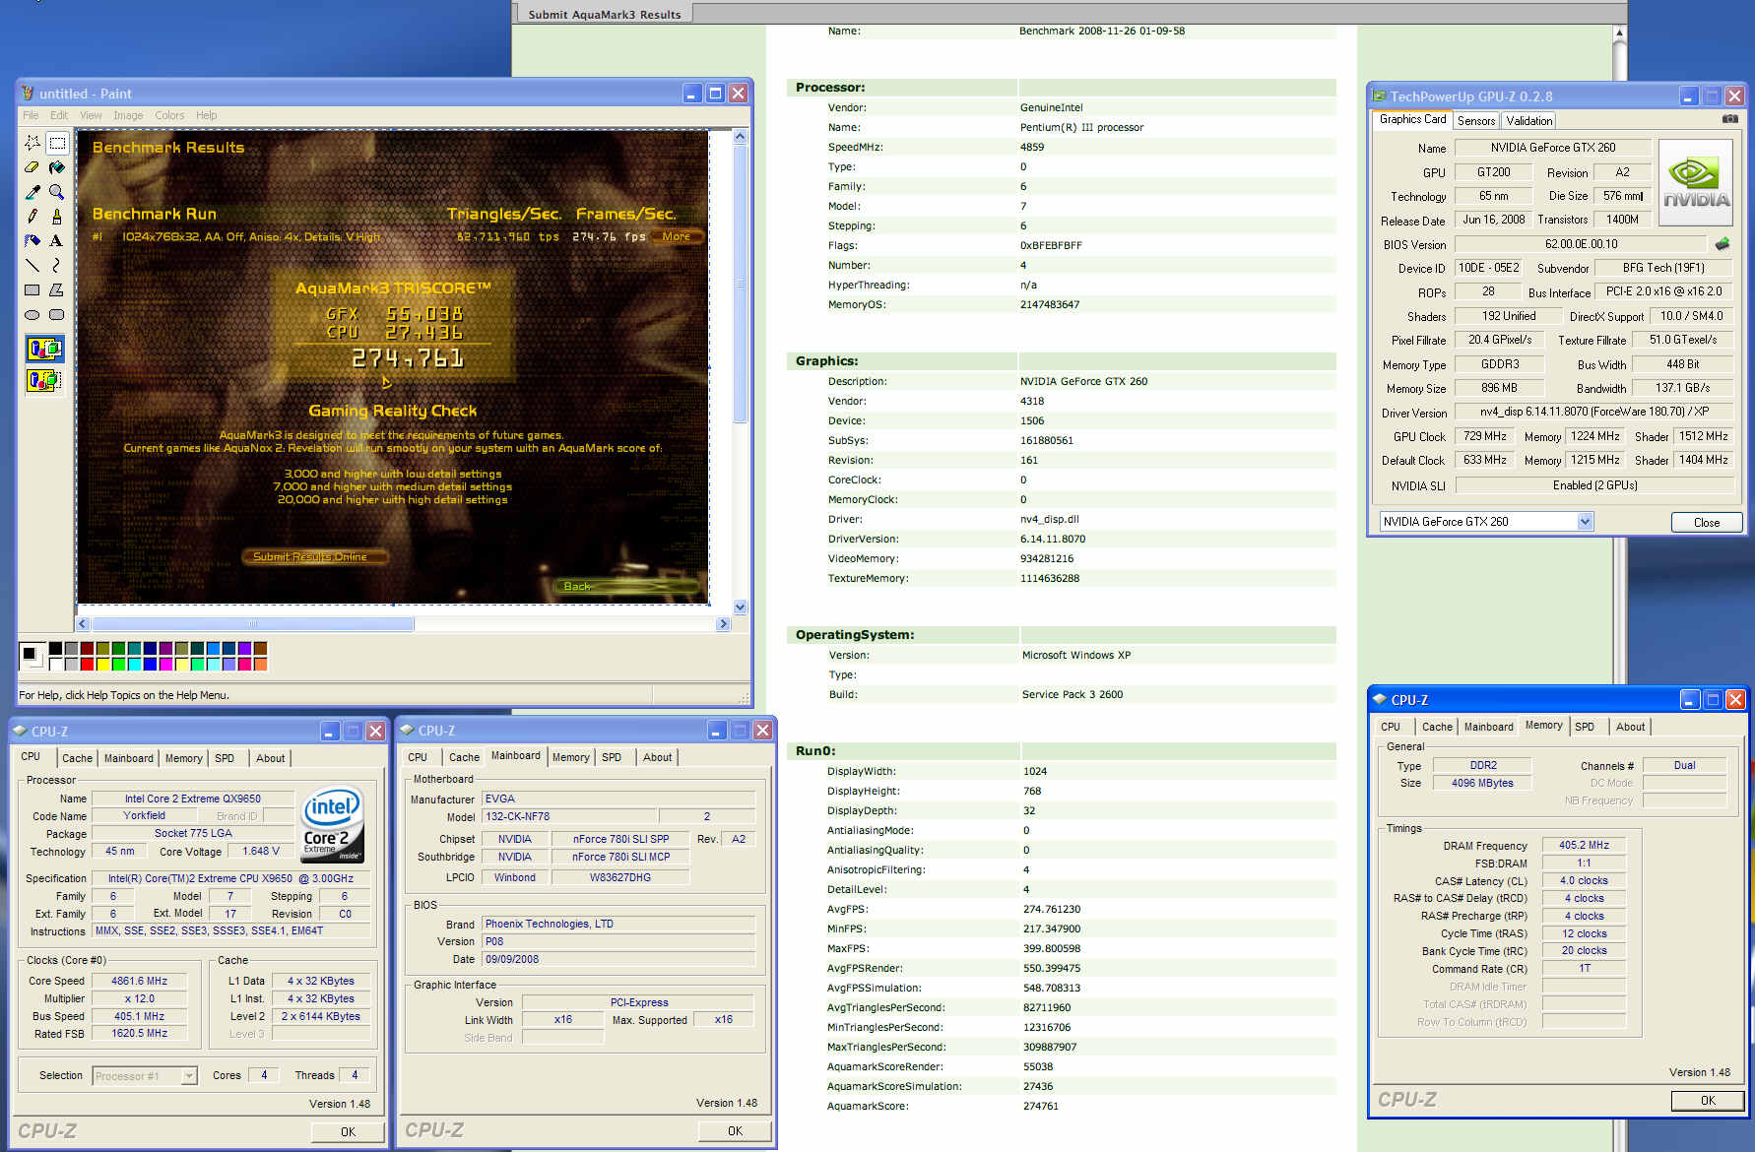Select the Ellipse shape tool in Paint
The width and height of the screenshot is (1755, 1152).
32,315
